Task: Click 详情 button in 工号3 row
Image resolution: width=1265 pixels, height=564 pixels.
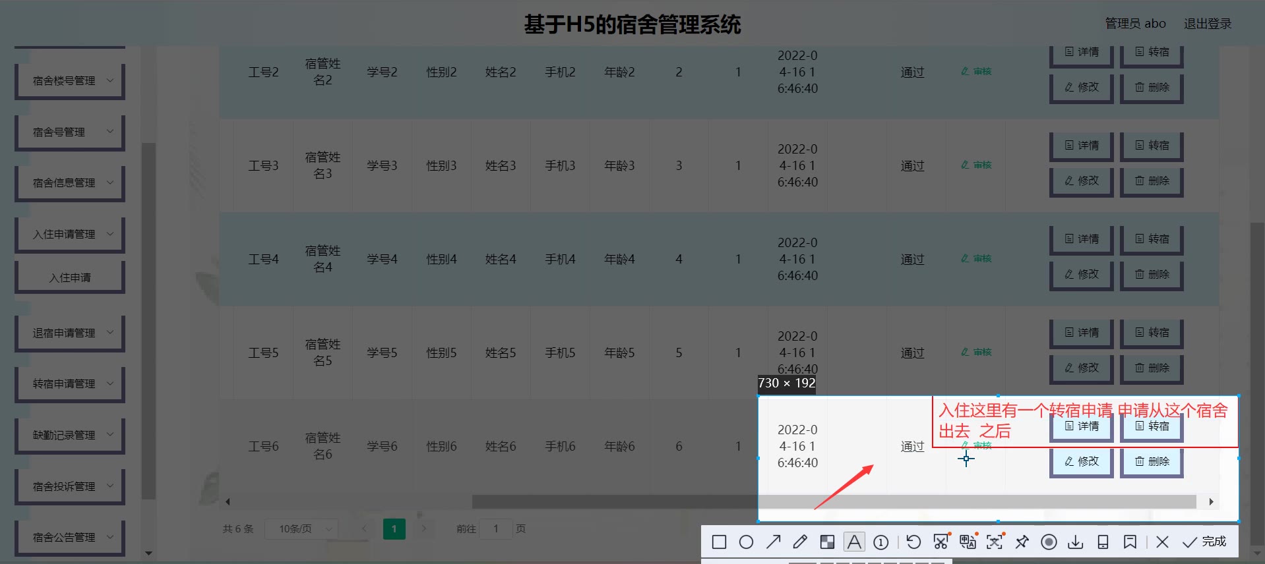Action: click(1082, 146)
